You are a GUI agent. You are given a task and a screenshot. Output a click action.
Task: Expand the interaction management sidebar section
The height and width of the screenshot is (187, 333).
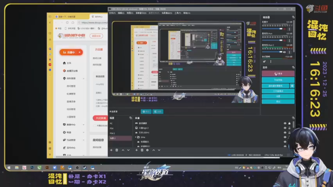click(84, 140)
